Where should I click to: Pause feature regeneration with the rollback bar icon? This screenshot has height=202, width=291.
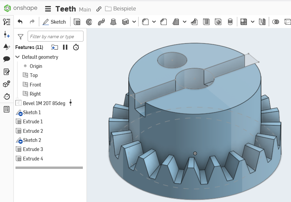65,47
